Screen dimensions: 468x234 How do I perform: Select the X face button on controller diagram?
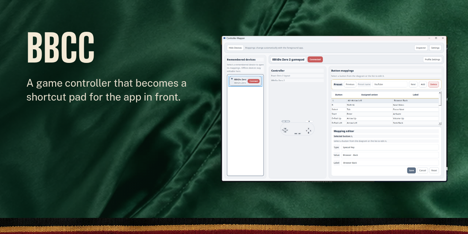[x=309, y=129]
